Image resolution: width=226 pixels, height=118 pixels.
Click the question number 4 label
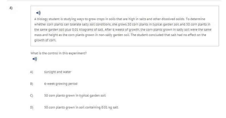pos(11,8)
